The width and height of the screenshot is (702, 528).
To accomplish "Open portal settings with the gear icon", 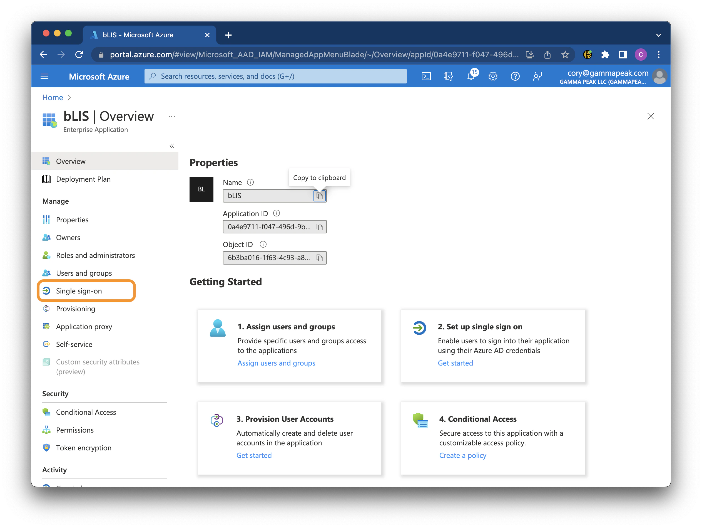I will (x=492, y=76).
